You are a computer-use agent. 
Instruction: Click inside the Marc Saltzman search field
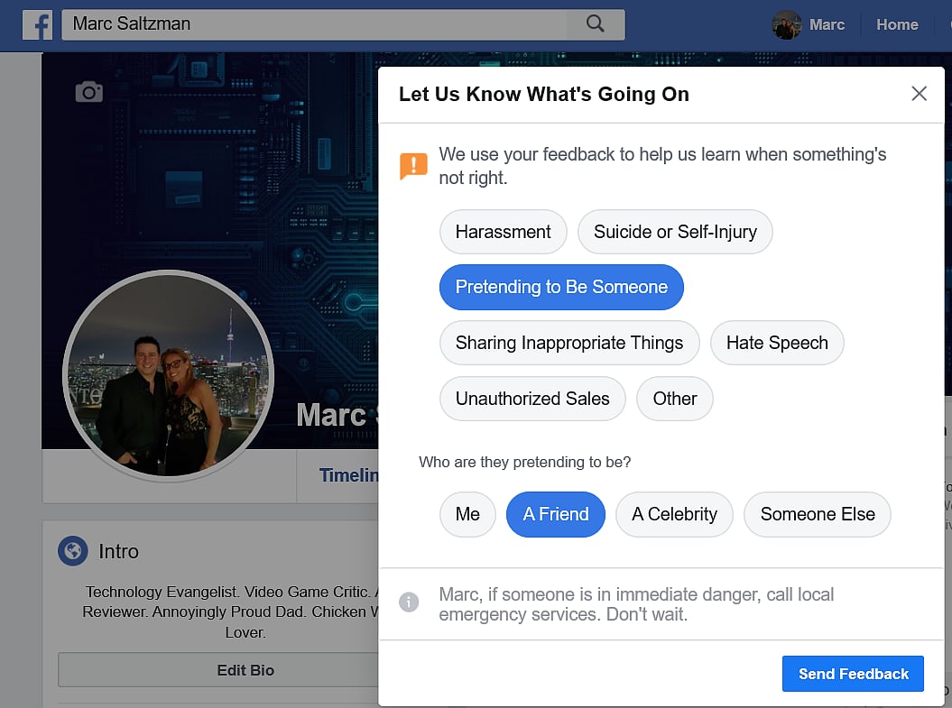coord(271,24)
